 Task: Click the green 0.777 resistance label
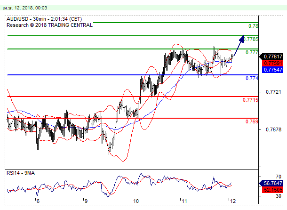[252, 52]
